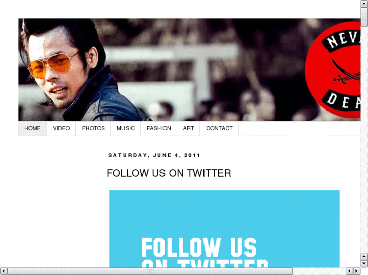The width and height of the screenshot is (368, 275).
Task: Go to the VIDEO page
Action: pos(61,128)
